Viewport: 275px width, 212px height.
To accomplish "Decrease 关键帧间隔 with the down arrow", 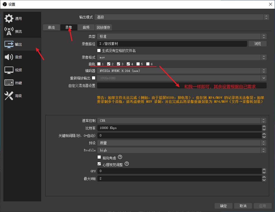I will 264,137.
